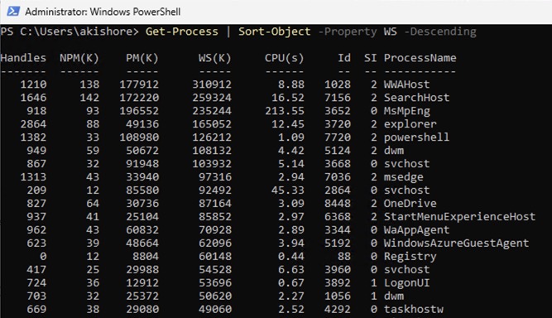The height and width of the screenshot is (318, 552).
Task: Click the taskhostw process name
Action: (413, 309)
